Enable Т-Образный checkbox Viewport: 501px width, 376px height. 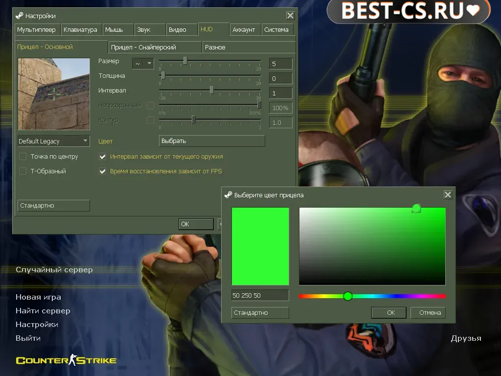(23, 171)
